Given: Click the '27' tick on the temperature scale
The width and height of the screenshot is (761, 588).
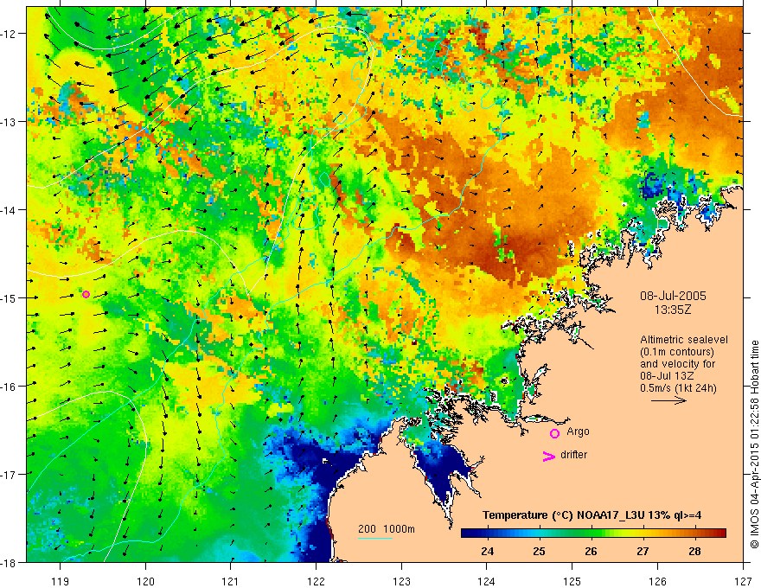Looking at the screenshot, I should [x=643, y=551].
